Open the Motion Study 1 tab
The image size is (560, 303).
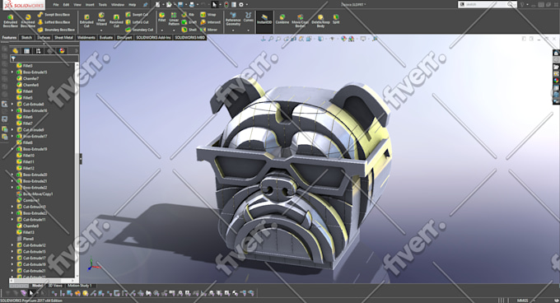(x=79, y=286)
